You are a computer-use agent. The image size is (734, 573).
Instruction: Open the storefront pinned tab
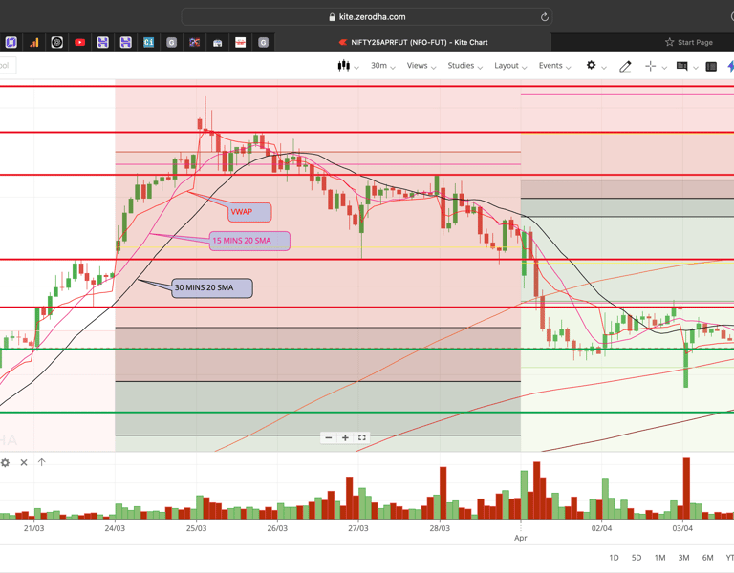217,43
